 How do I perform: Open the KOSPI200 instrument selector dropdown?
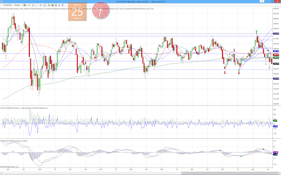click(x=8, y=5)
